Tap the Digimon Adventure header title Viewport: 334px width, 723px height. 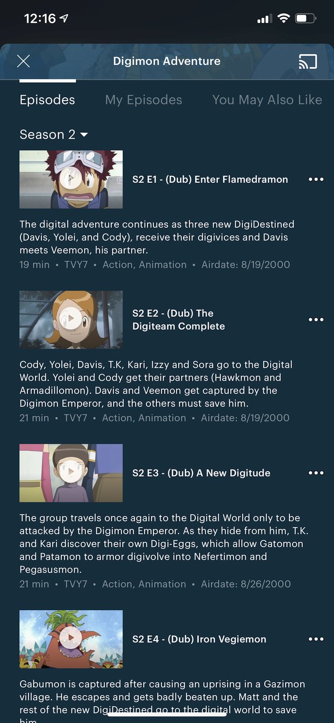[167, 61]
